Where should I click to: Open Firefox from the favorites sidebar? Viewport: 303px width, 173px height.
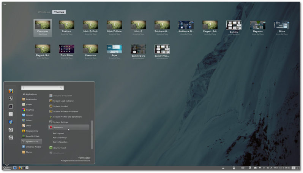(x=11, y=91)
